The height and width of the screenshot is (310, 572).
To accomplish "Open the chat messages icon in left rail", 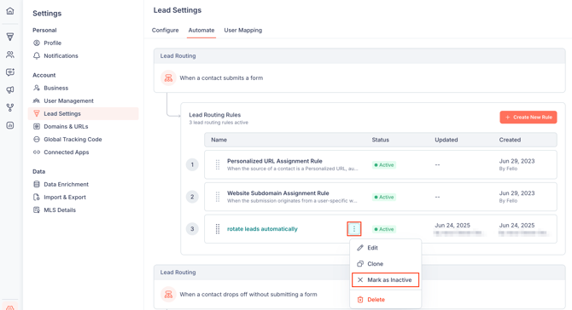I will (x=10, y=72).
